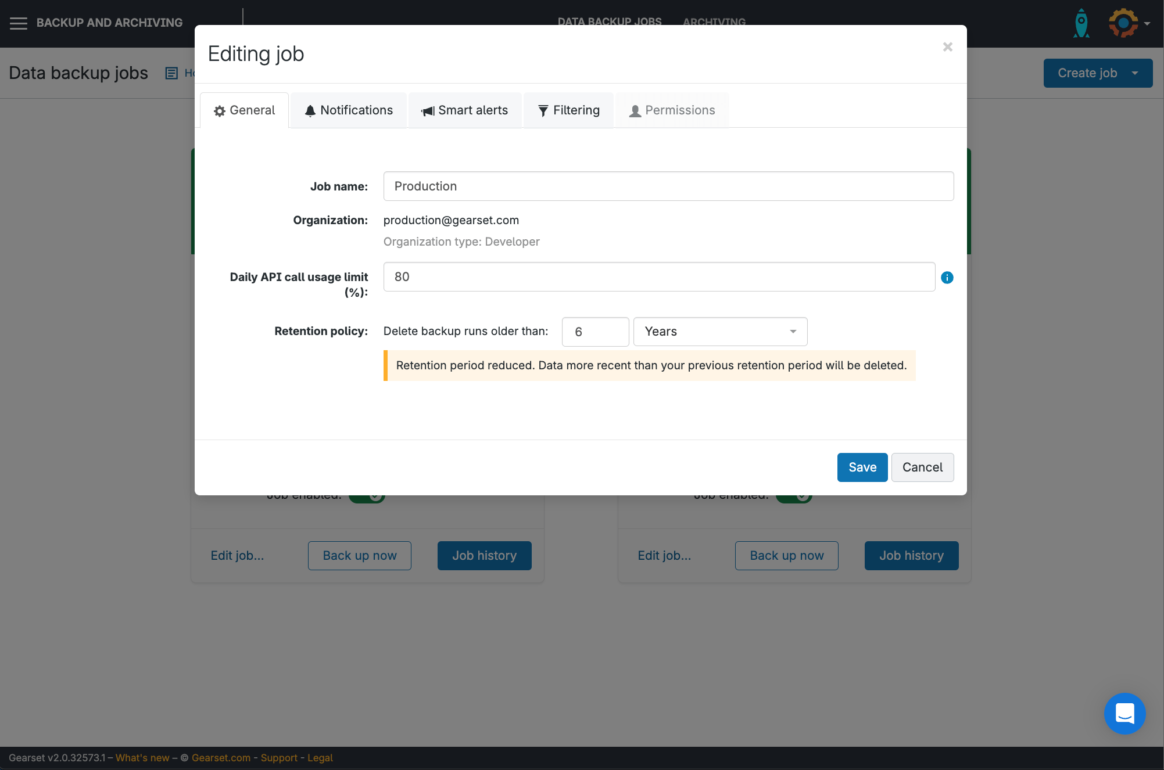
Task: Expand the Create job dropdown arrow
Action: click(1135, 73)
